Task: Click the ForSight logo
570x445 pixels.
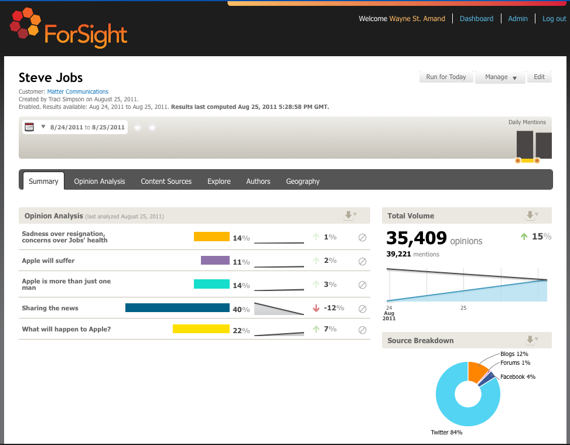Action: click(x=69, y=28)
